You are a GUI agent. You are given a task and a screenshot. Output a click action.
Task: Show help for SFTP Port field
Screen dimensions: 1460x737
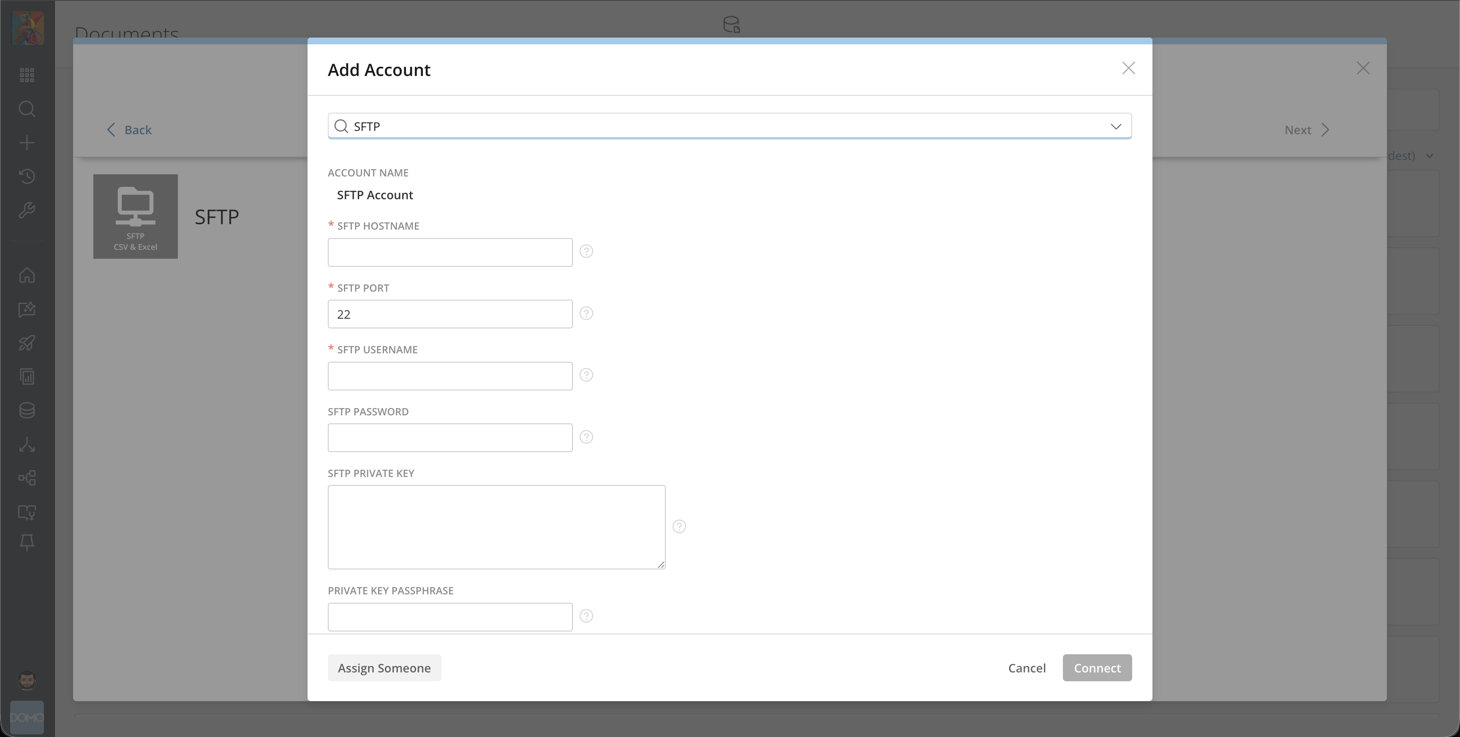click(x=586, y=313)
